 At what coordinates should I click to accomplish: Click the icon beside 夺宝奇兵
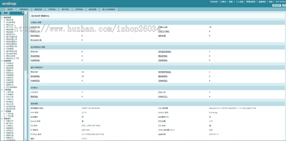(x=4, y=63)
